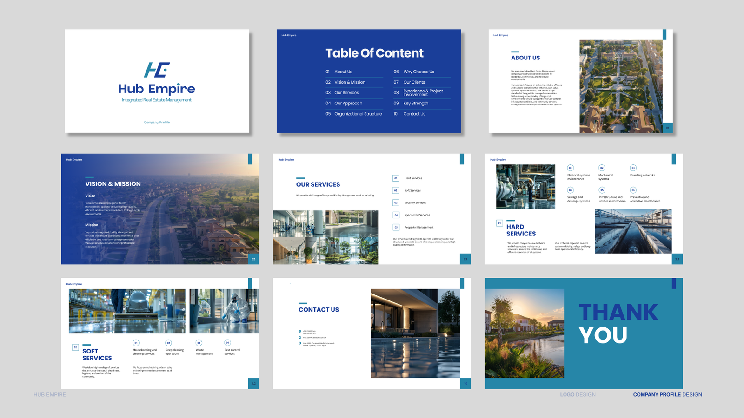744x418 pixels.
Task: Click the 04 circle above Pest control services
Action: pyautogui.click(x=227, y=342)
